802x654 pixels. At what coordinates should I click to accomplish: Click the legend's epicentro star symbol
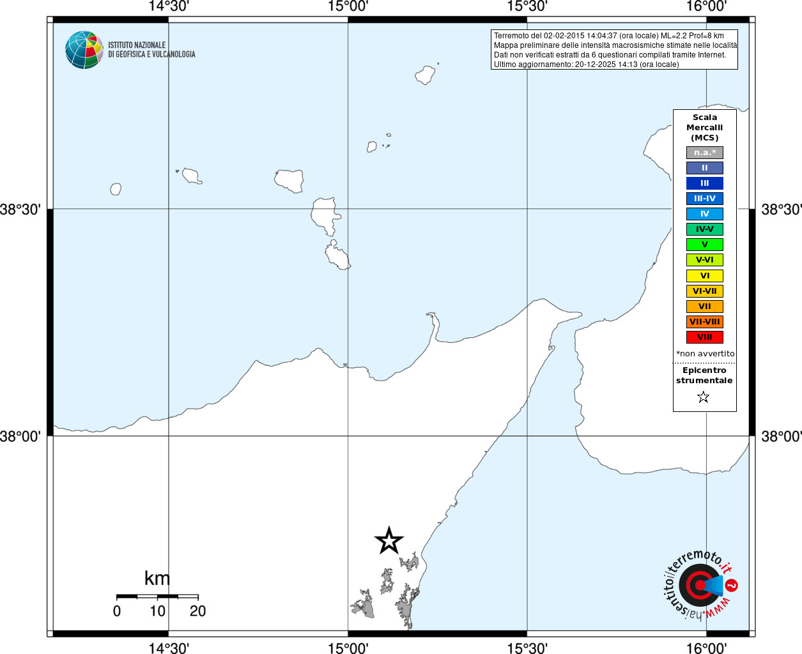pos(704,397)
